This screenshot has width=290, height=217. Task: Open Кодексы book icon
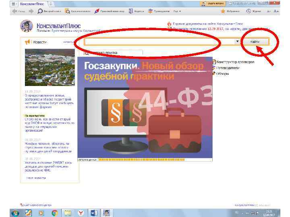(x=131, y=11)
